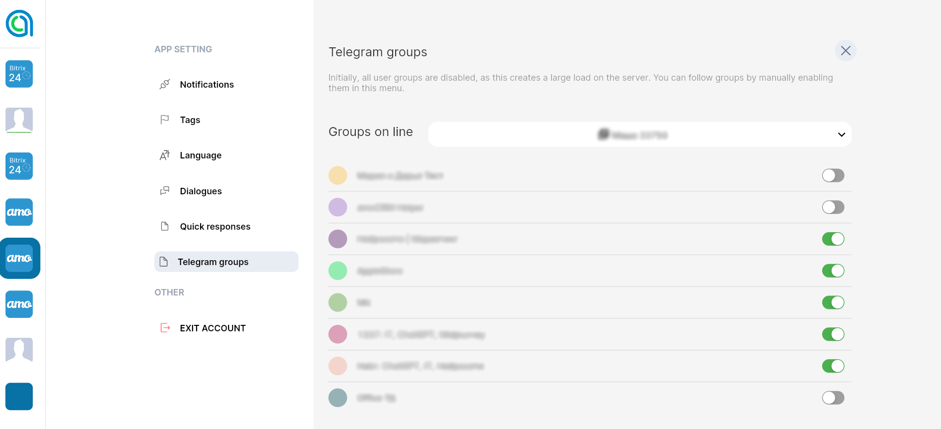Click the red exit account icon
This screenshot has width=941, height=429.
pyautogui.click(x=165, y=328)
